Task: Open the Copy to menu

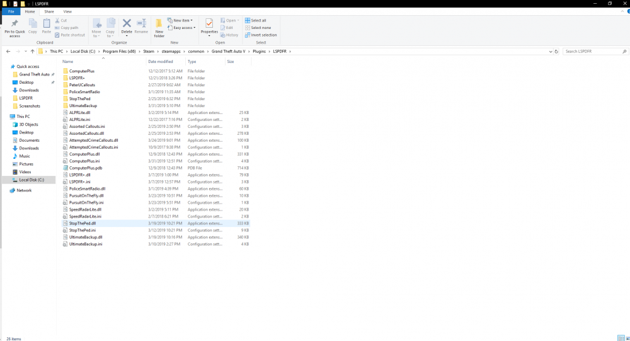Action: [110, 28]
